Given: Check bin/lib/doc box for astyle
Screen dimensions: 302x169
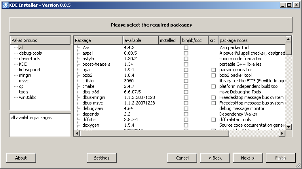Looking at the screenshot, I should pos(186,59).
